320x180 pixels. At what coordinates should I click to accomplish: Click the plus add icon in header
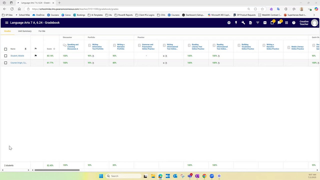pyautogui.click(x=265, y=23)
